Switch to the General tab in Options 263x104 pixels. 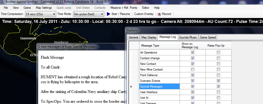coord(133,37)
